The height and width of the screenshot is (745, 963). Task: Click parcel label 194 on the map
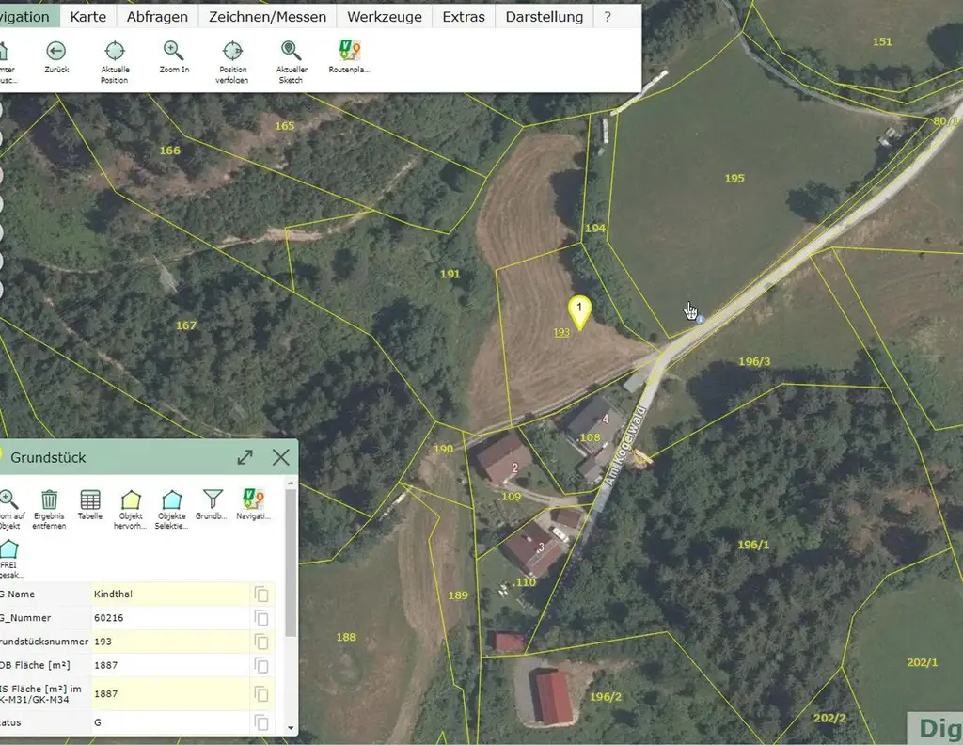point(594,229)
